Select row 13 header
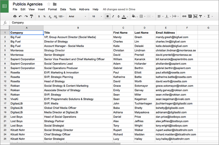Screen dimensions: 219x145 click(x=5, y=86)
